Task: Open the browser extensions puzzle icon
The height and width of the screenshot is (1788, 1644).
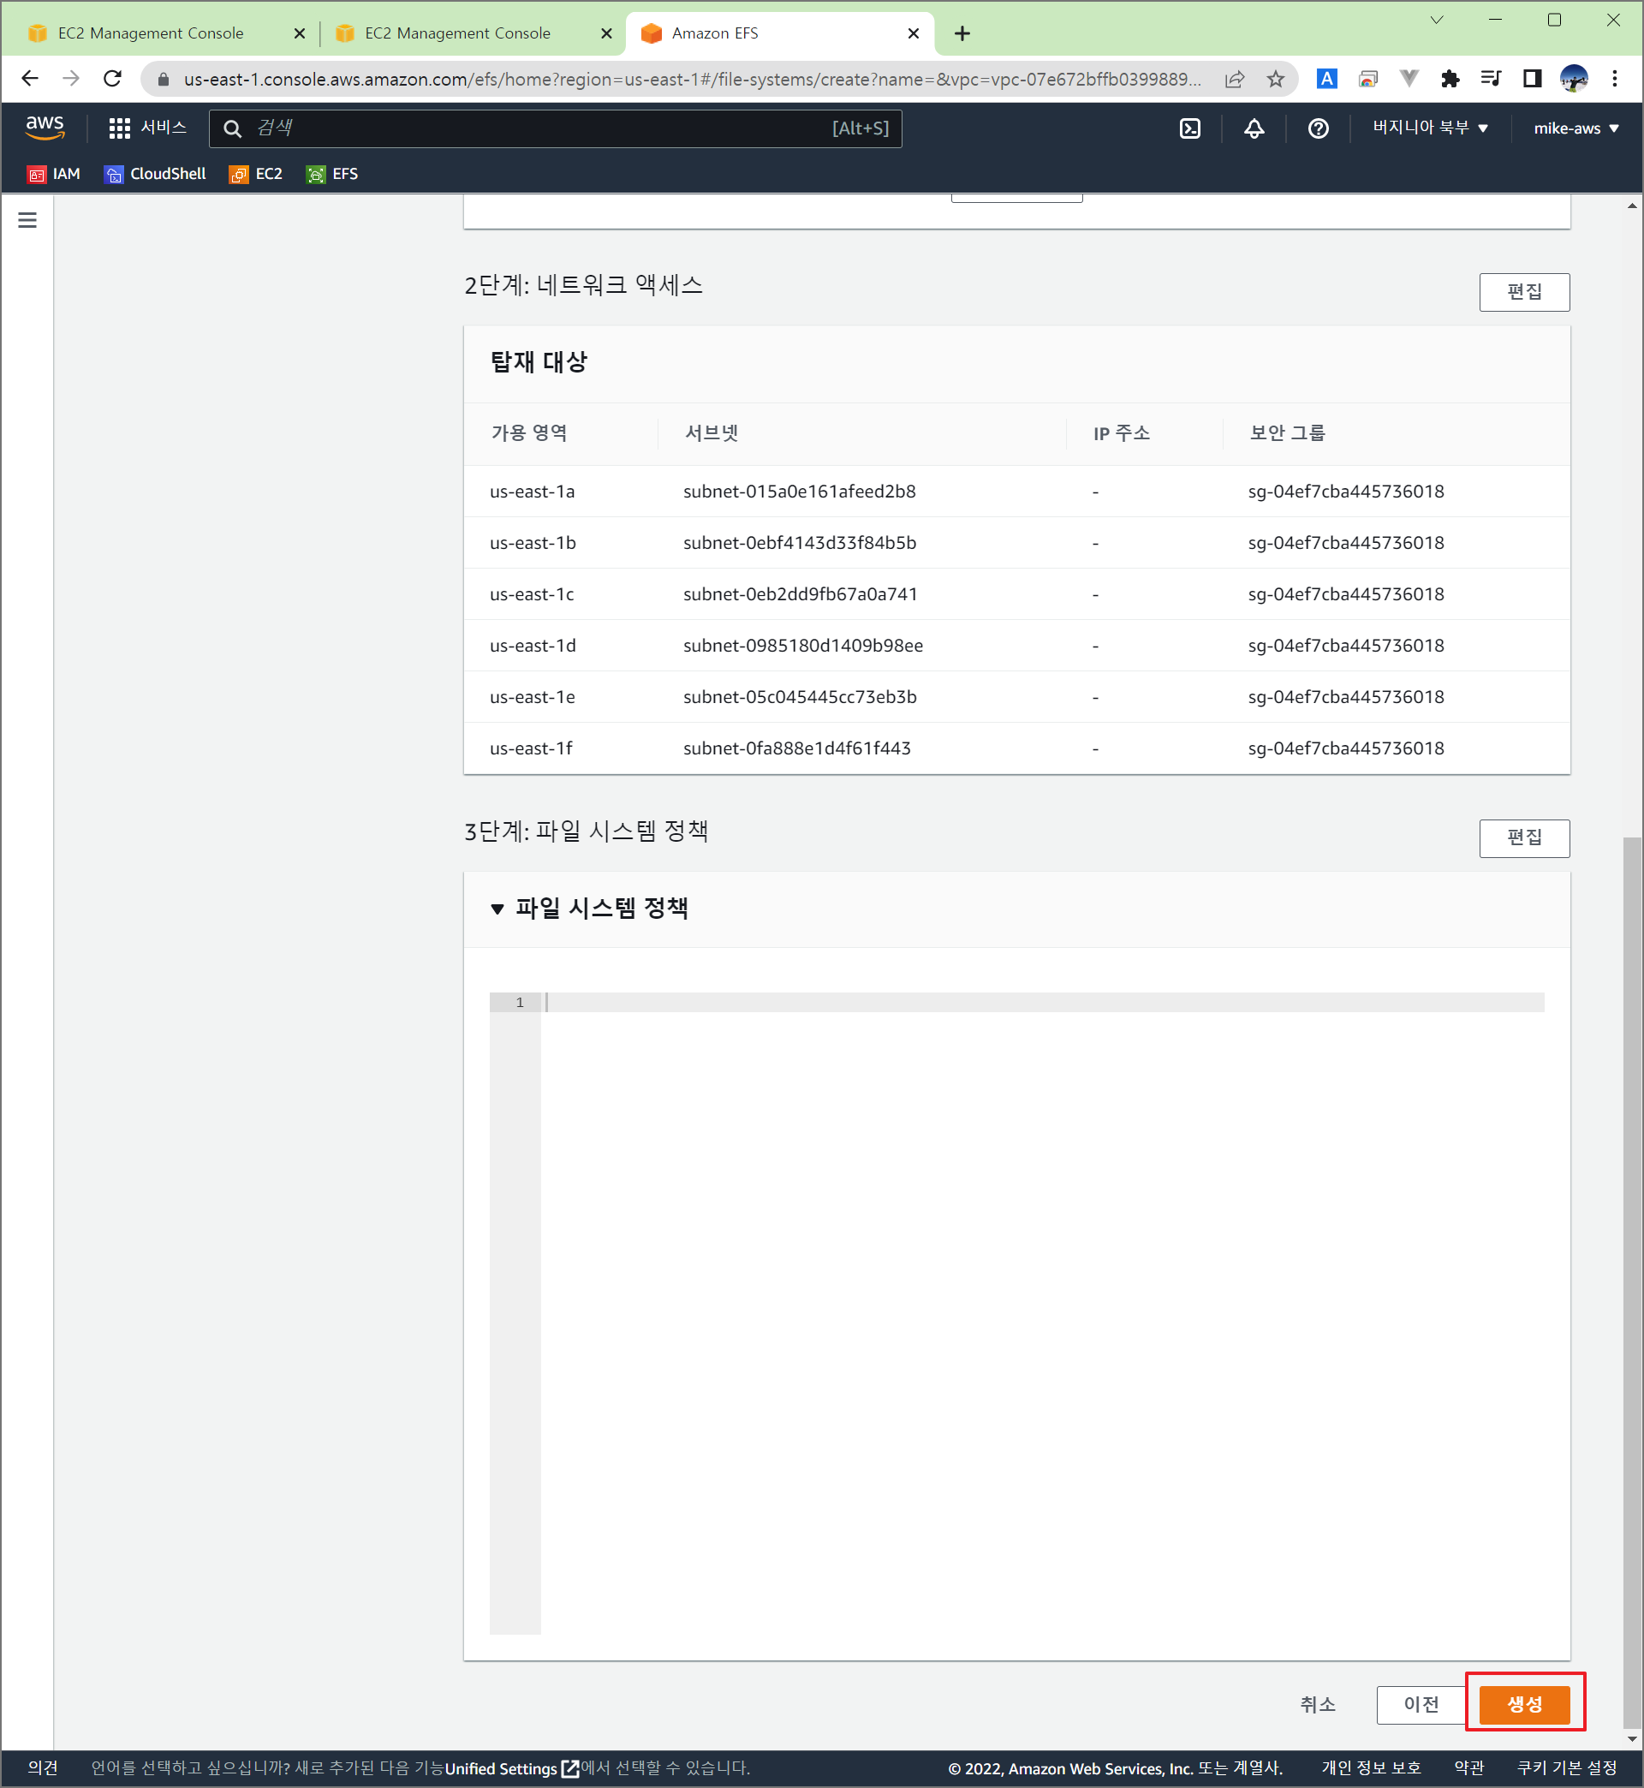Action: [1450, 79]
